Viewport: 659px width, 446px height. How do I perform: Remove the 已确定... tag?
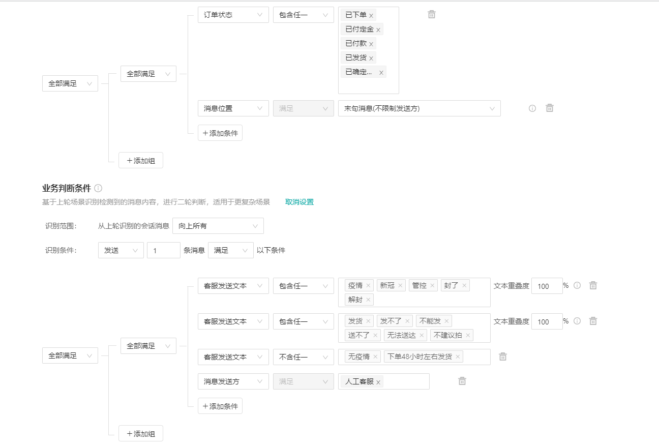[x=381, y=73]
